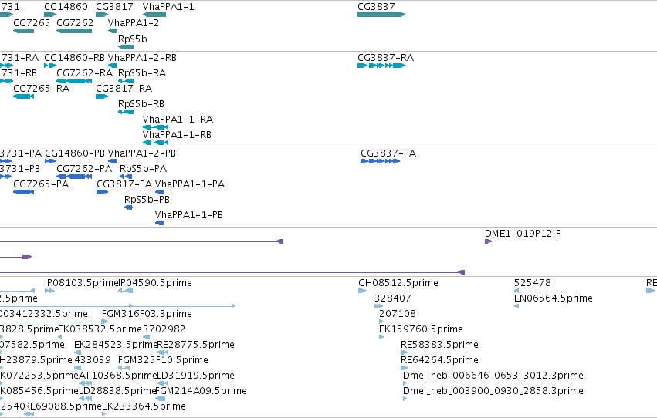Click the 433039 feature label
This screenshot has width=657, height=418.
click(x=93, y=360)
